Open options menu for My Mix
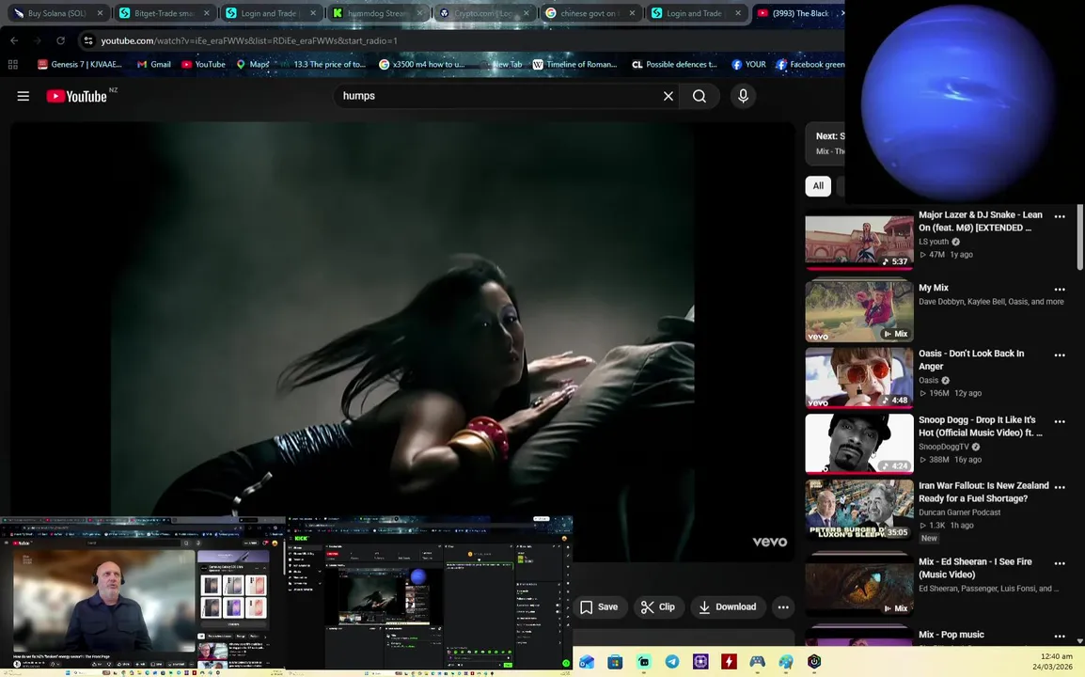This screenshot has height=677, width=1085. pyautogui.click(x=1060, y=290)
